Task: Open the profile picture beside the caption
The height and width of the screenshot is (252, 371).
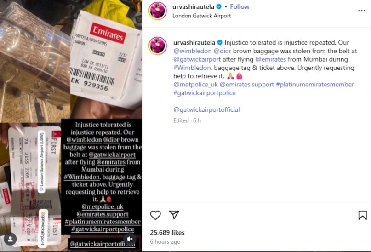Action: coord(158,46)
